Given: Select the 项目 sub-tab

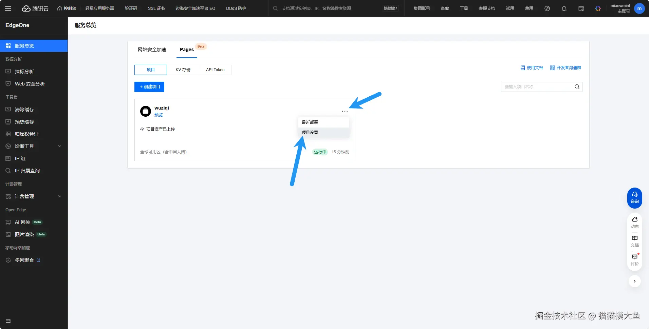Looking at the screenshot, I should pyautogui.click(x=151, y=70).
